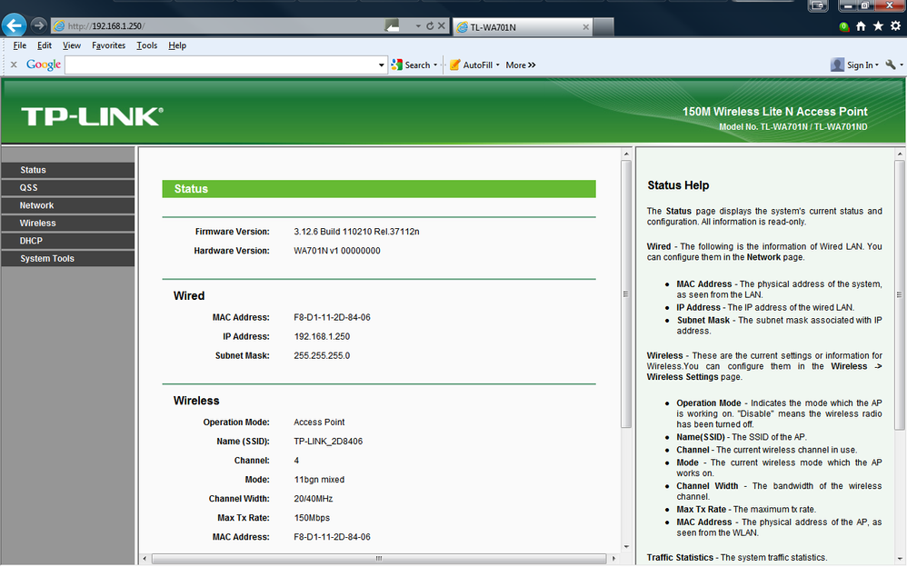Open the Network sidebar item
907x567 pixels.
click(67, 205)
